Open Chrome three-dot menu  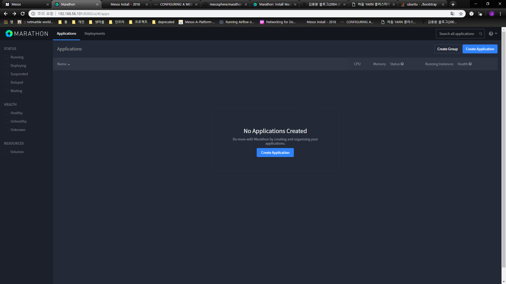pyautogui.click(x=500, y=14)
